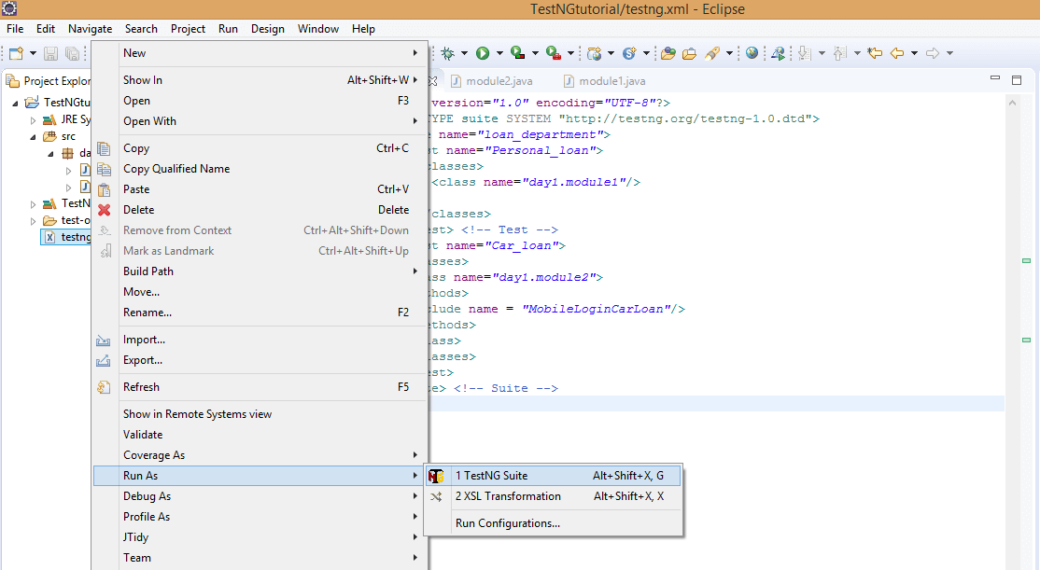Click the editor vertical scrollbar up arrow
The width and height of the screenshot is (1040, 570).
tap(1012, 103)
